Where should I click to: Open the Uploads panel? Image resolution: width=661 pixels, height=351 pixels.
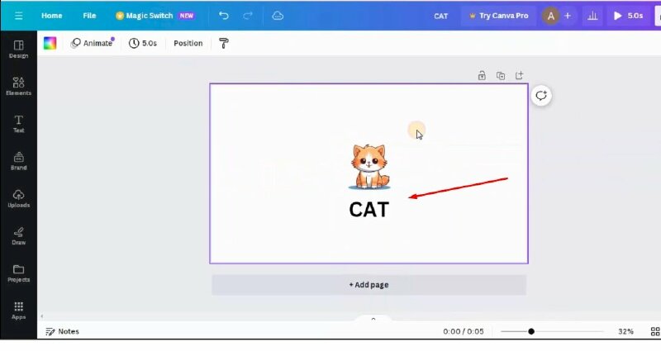(18, 198)
